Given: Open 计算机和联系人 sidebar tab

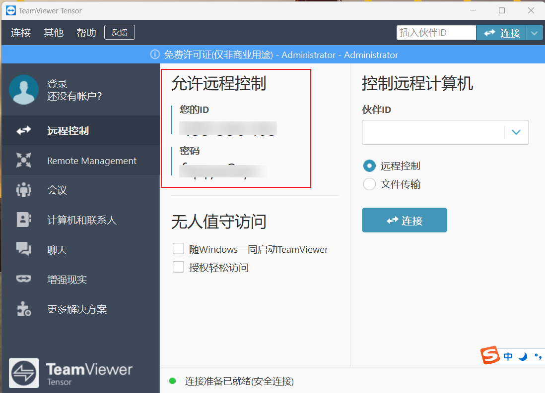Looking at the screenshot, I should click(80, 220).
